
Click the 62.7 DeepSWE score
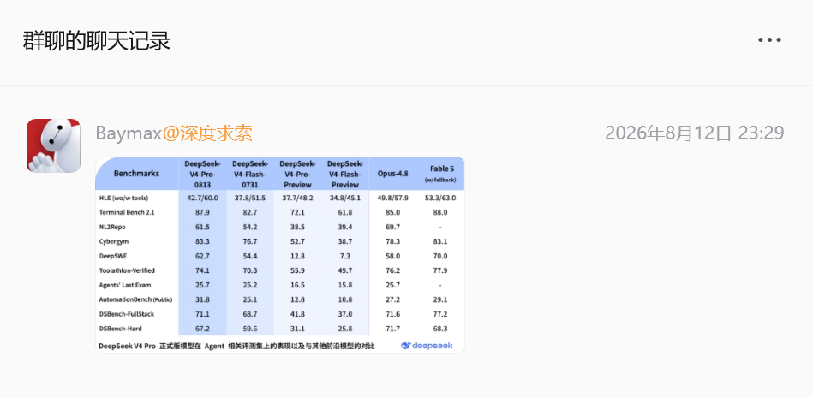[203, 256]
